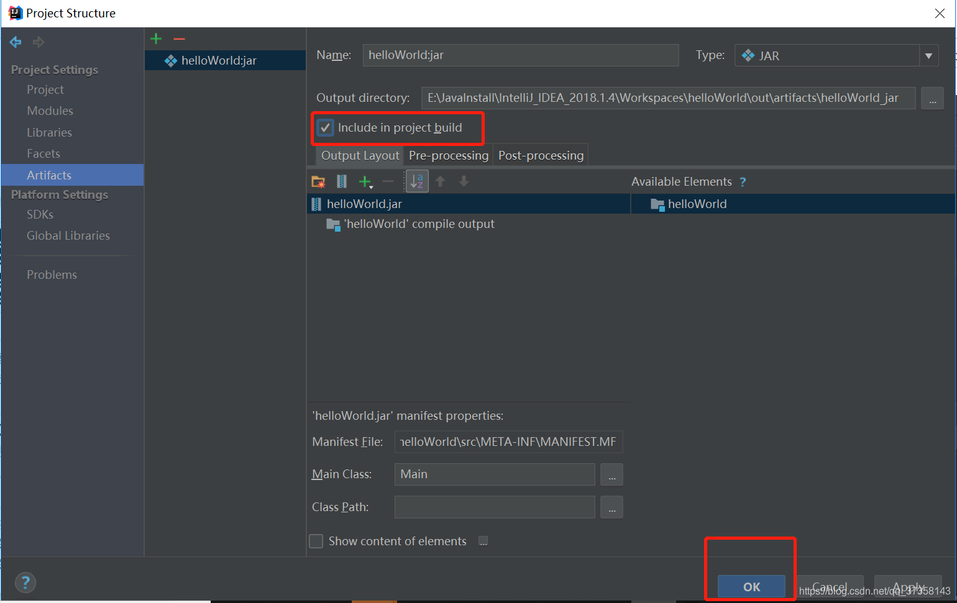Viewport: 957px width, 603px height.
Task: Browse for Class Path
Action: 611,507
